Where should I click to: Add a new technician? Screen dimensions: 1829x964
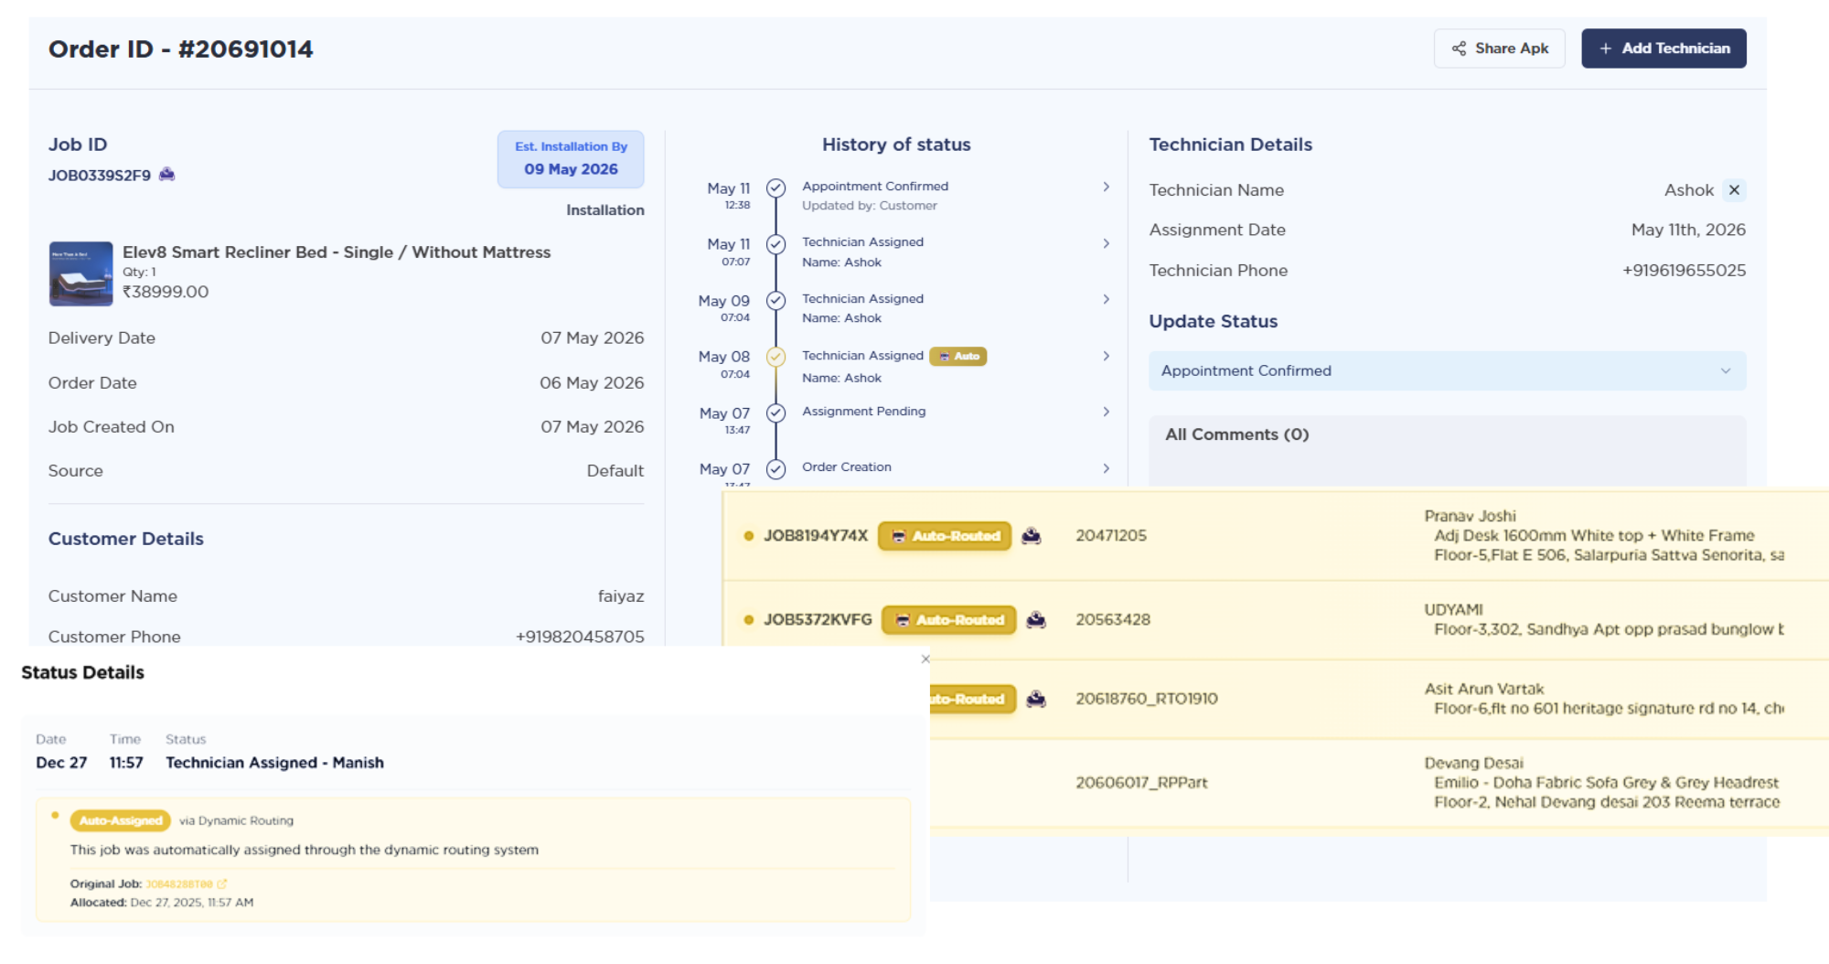(1663, 48)
